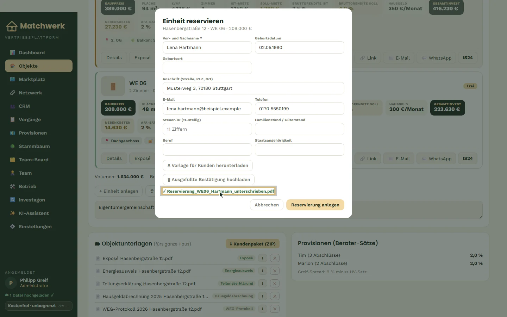Open the Vorgänge clipboard icon
Screen dimensions: 507x317
point(13,119)
